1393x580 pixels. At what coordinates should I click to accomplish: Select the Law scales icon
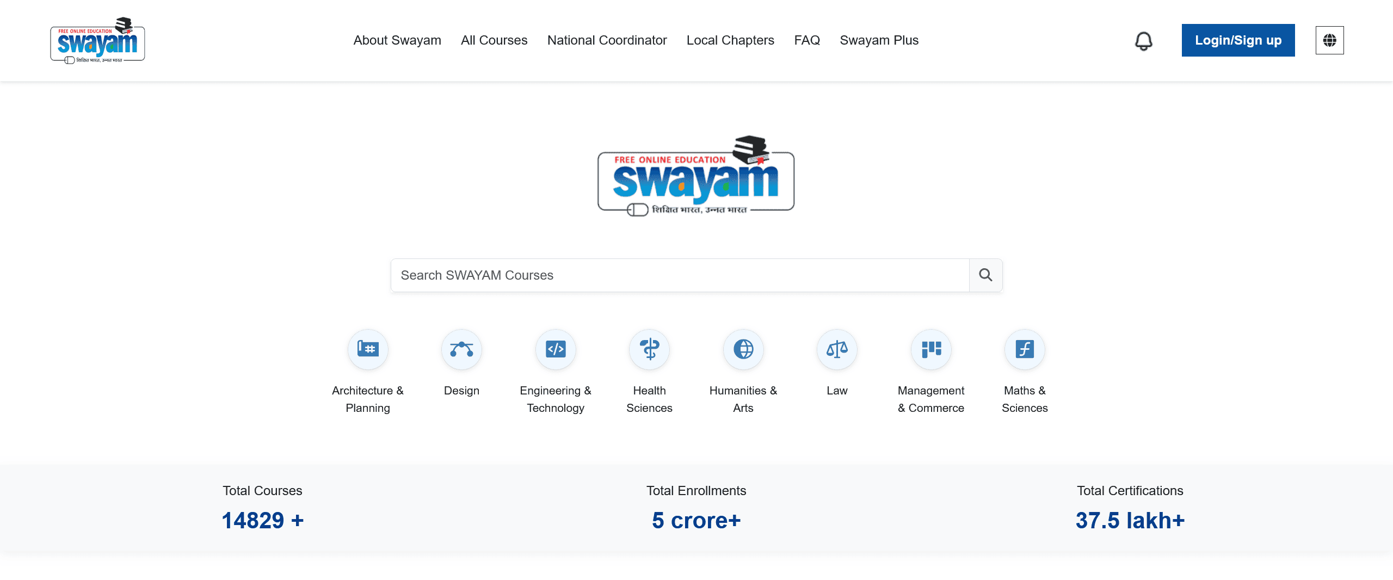pyautogui.click(x=837, y=349)
